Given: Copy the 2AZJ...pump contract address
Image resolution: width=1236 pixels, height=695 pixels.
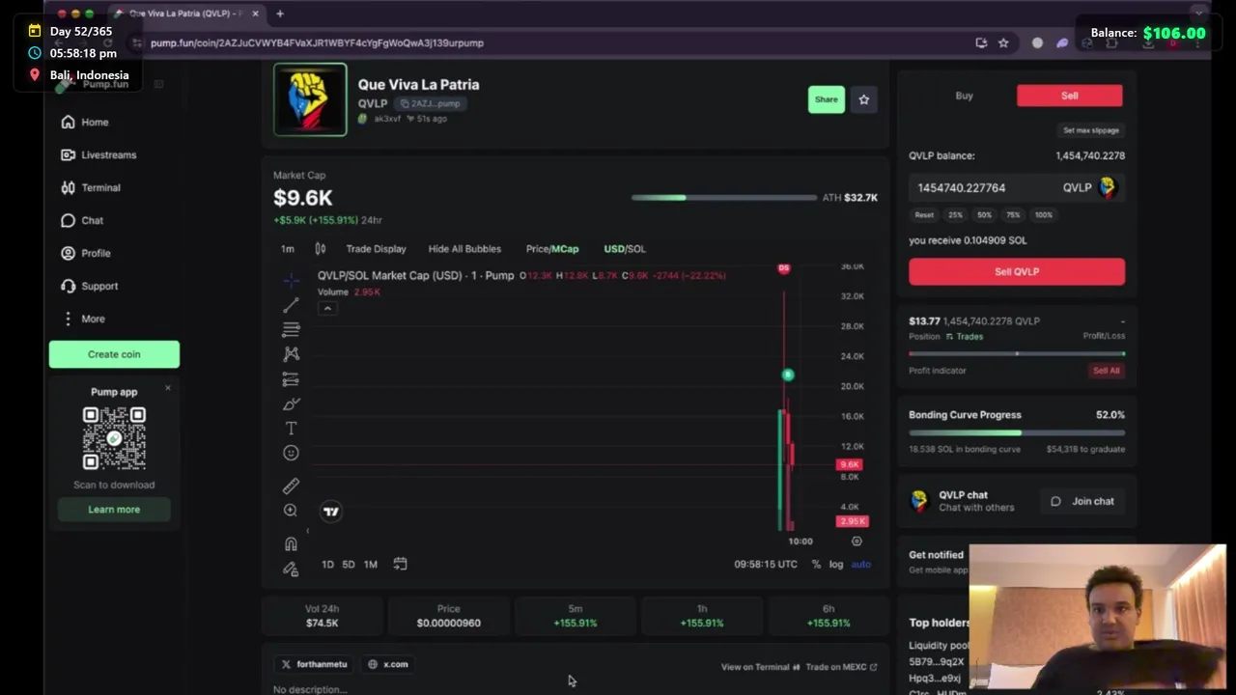Looking at the screenshot, I should pos(430,103).
